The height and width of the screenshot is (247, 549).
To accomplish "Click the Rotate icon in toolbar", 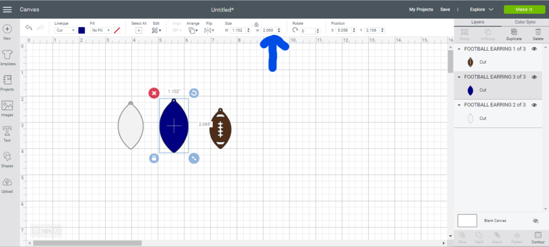I will [x=295, y=30].
